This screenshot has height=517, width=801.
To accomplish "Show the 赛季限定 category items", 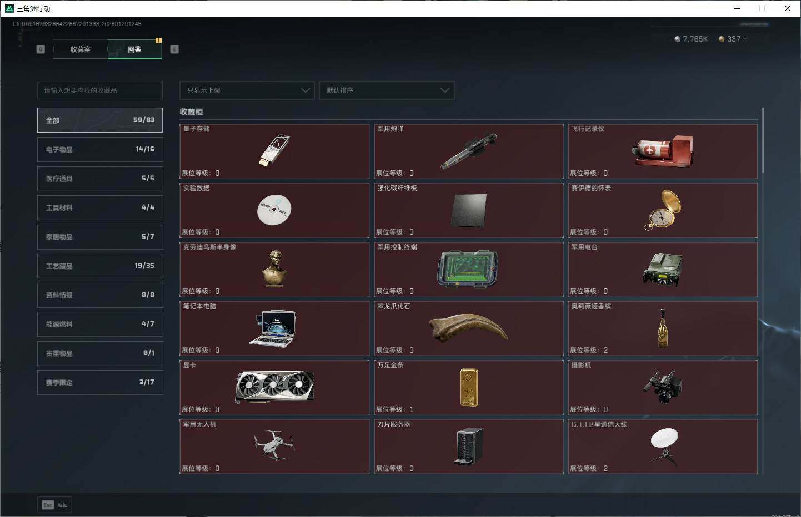I will tap(100, 382).
